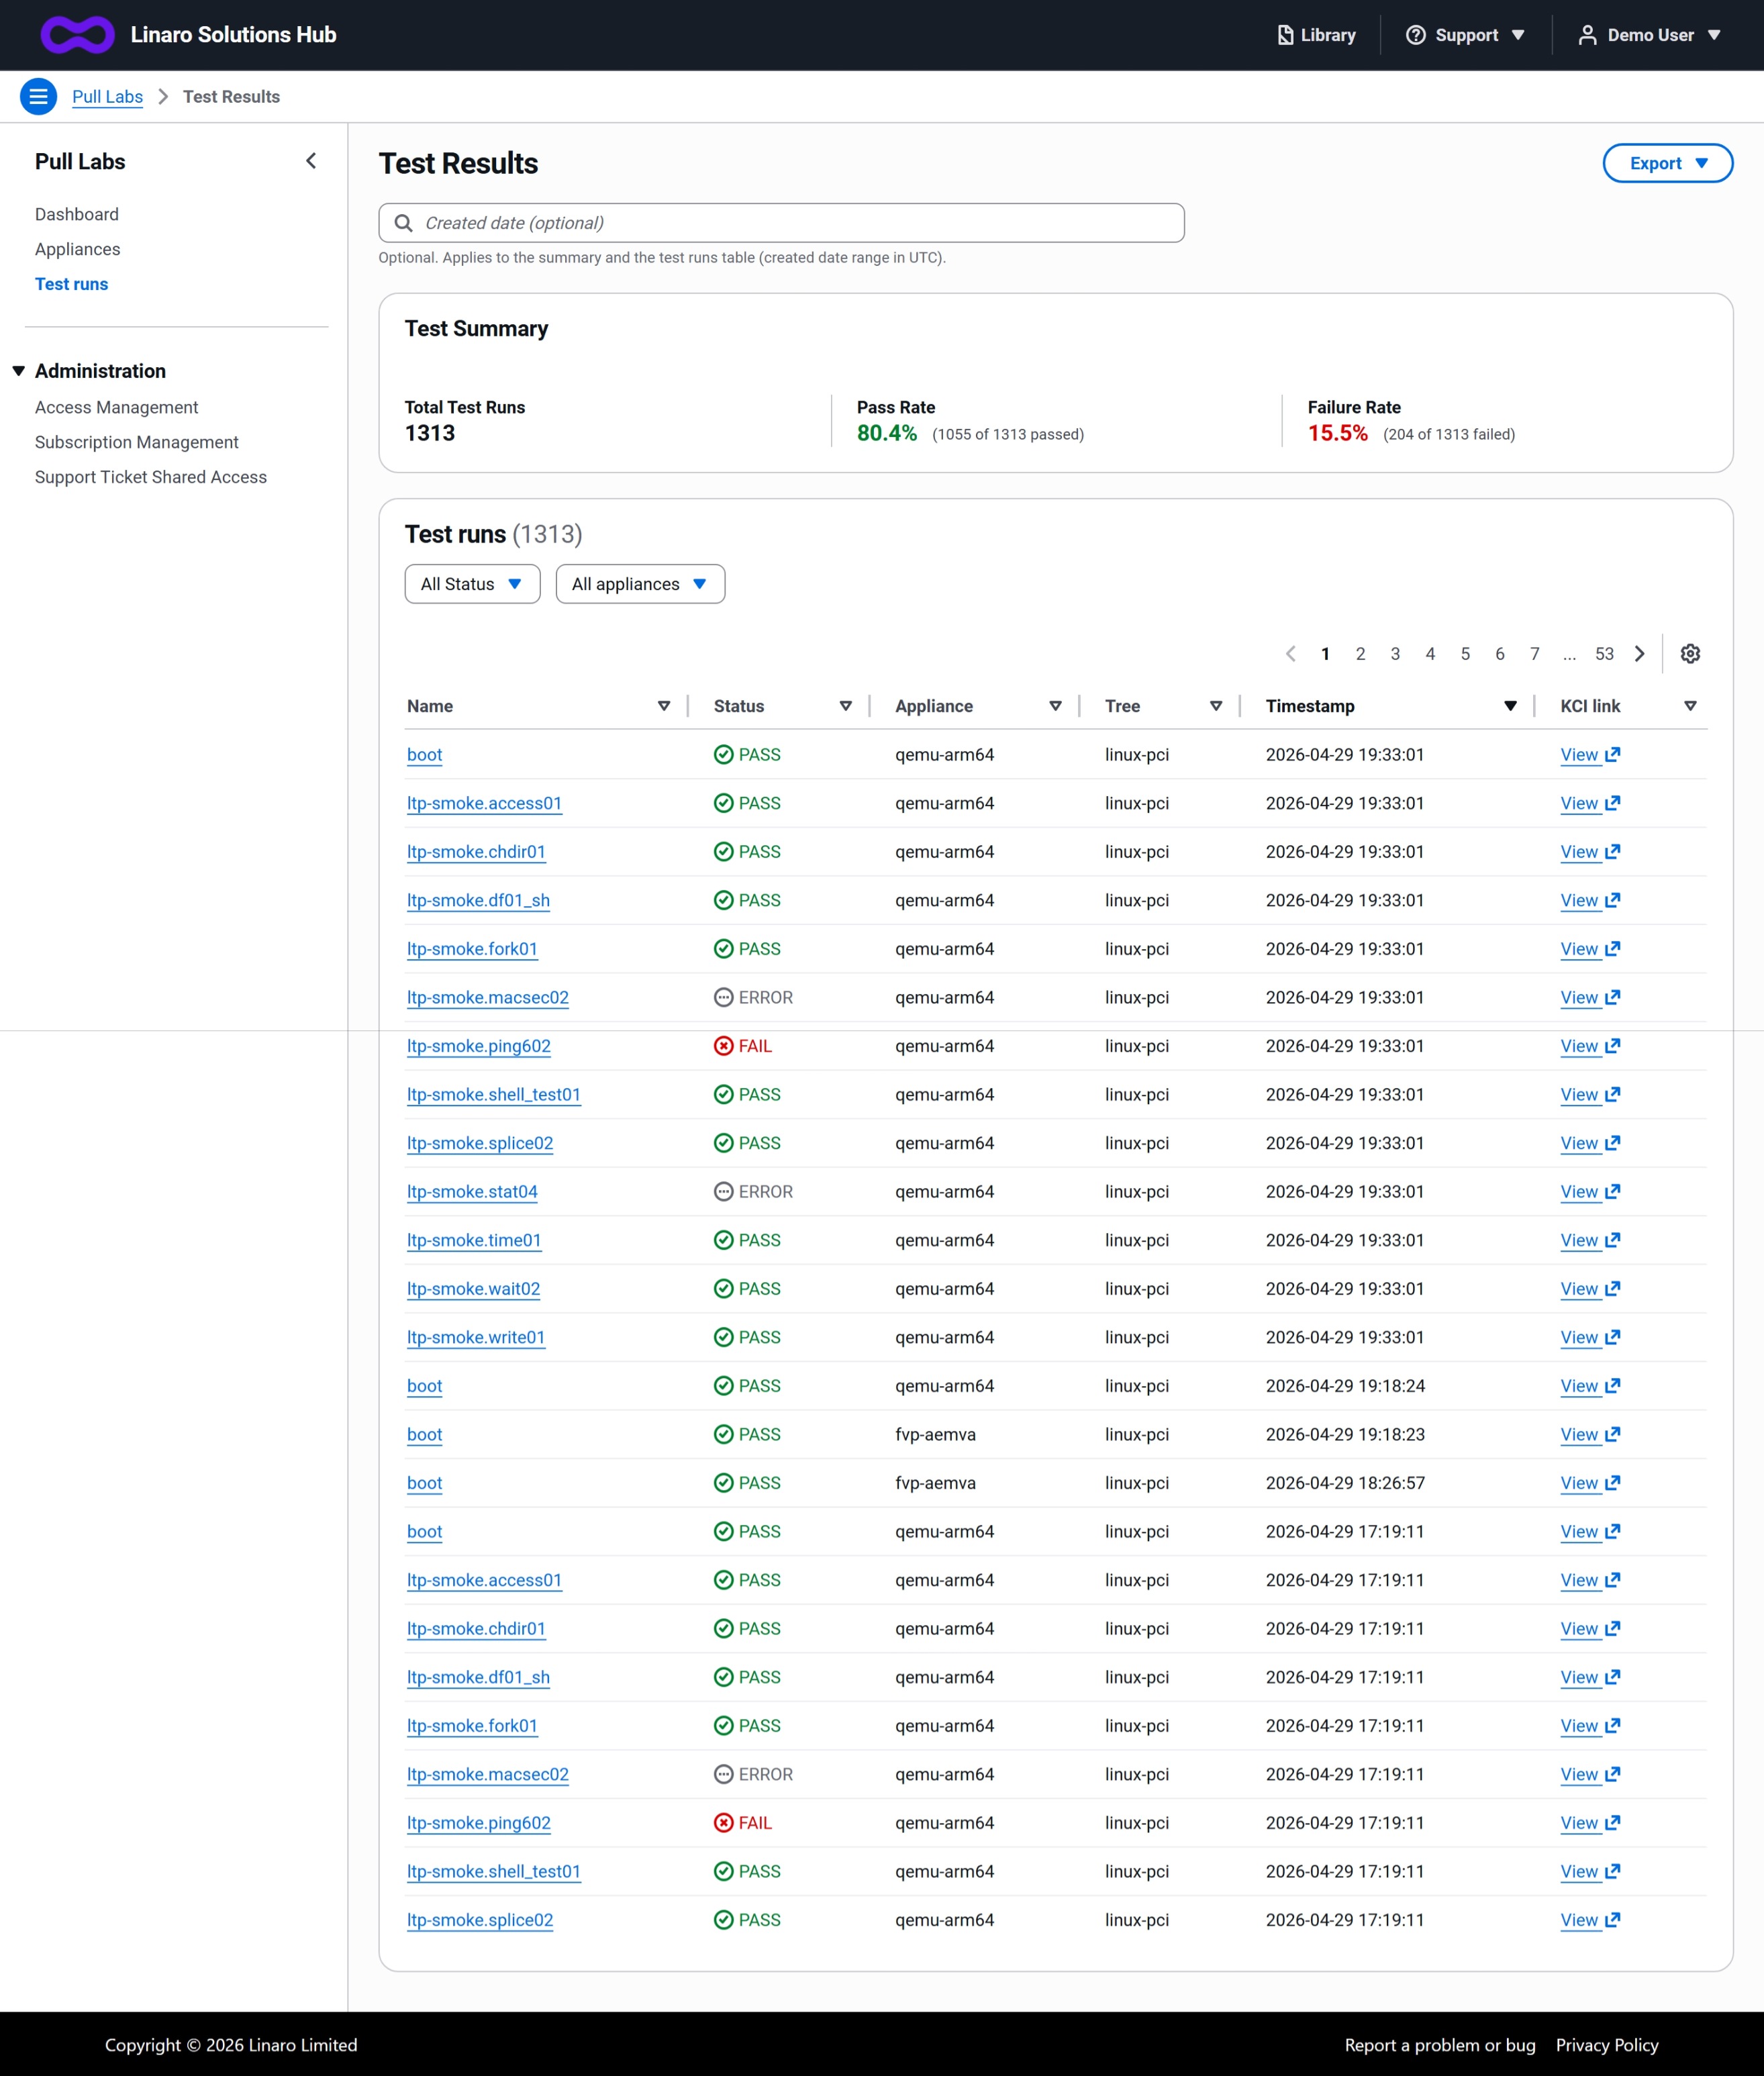
Task: Click the Pull Labs breadcrumb link
Action: (x=107, y=97)
